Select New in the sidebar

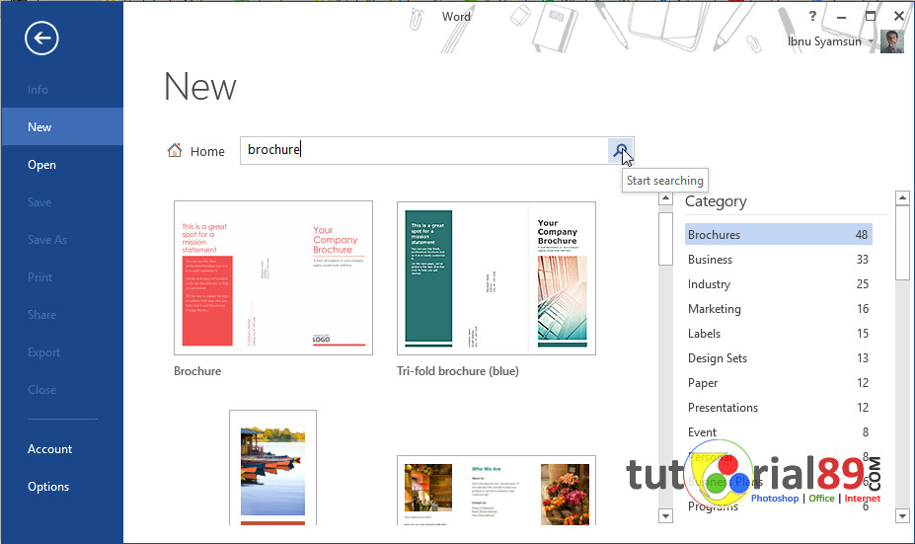[62, 126]
